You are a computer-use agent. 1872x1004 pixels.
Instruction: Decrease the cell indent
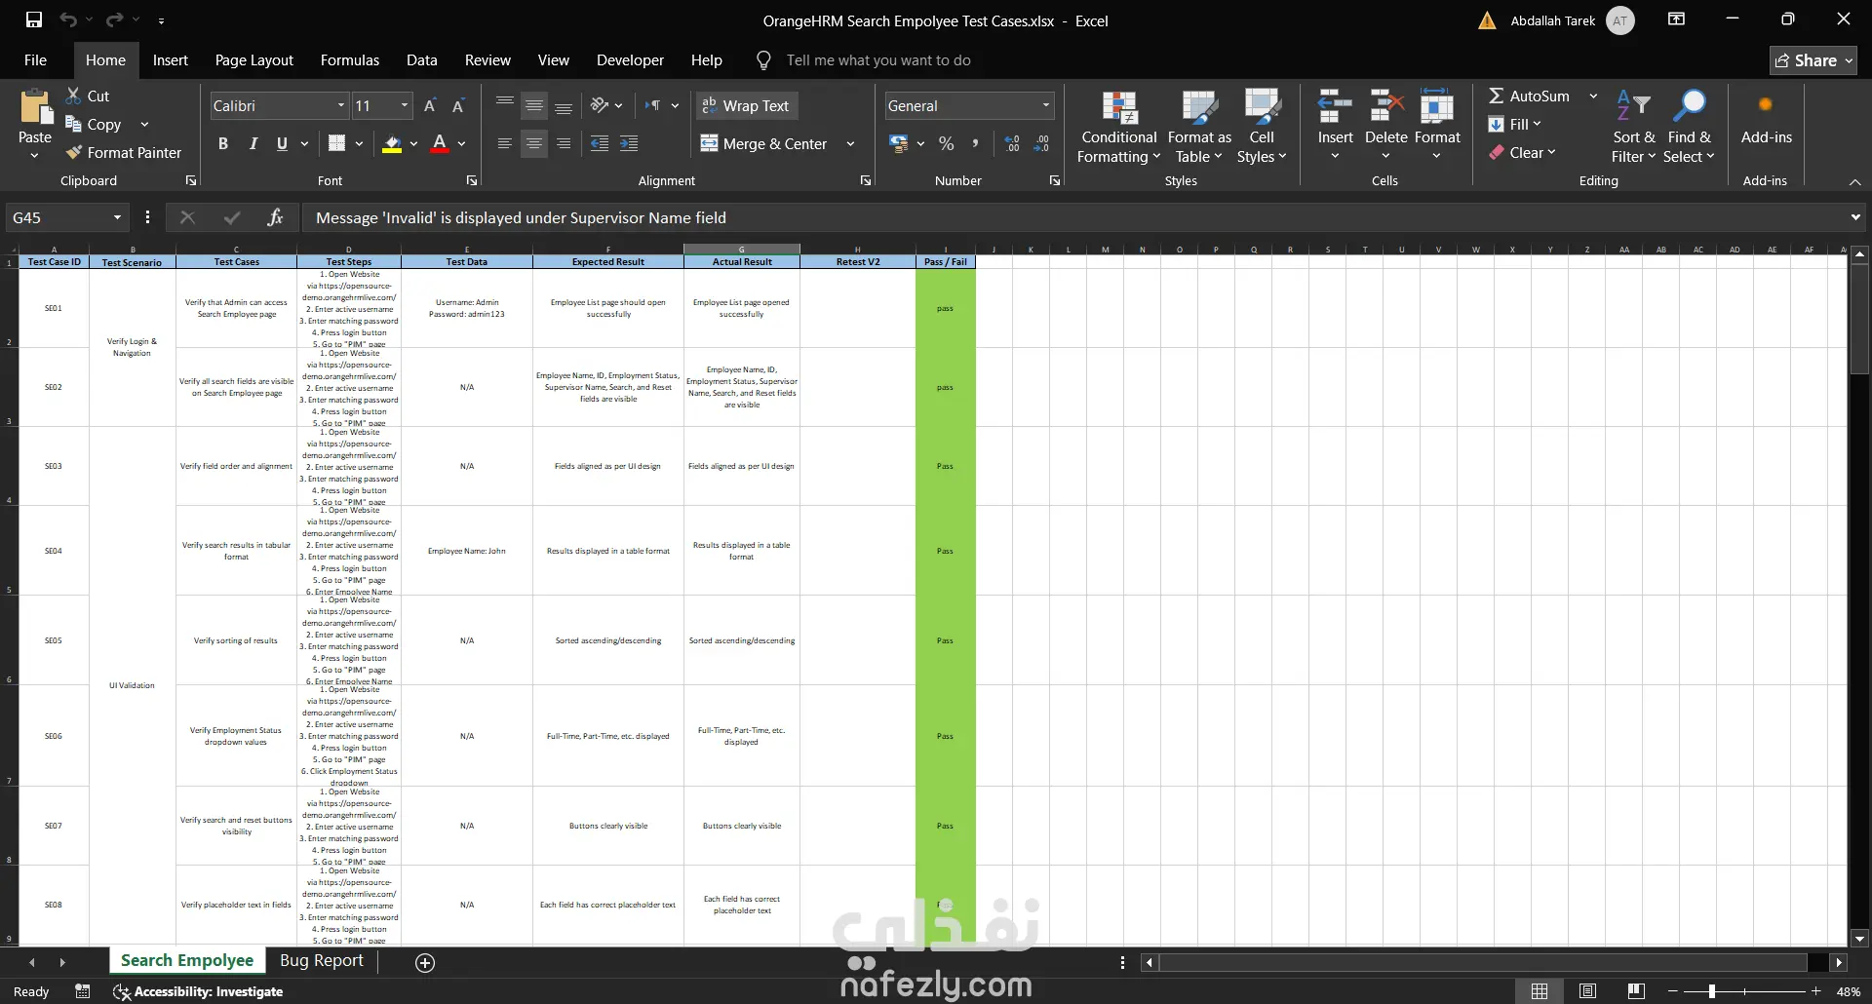pyautogui.click(x=600, y=143)
